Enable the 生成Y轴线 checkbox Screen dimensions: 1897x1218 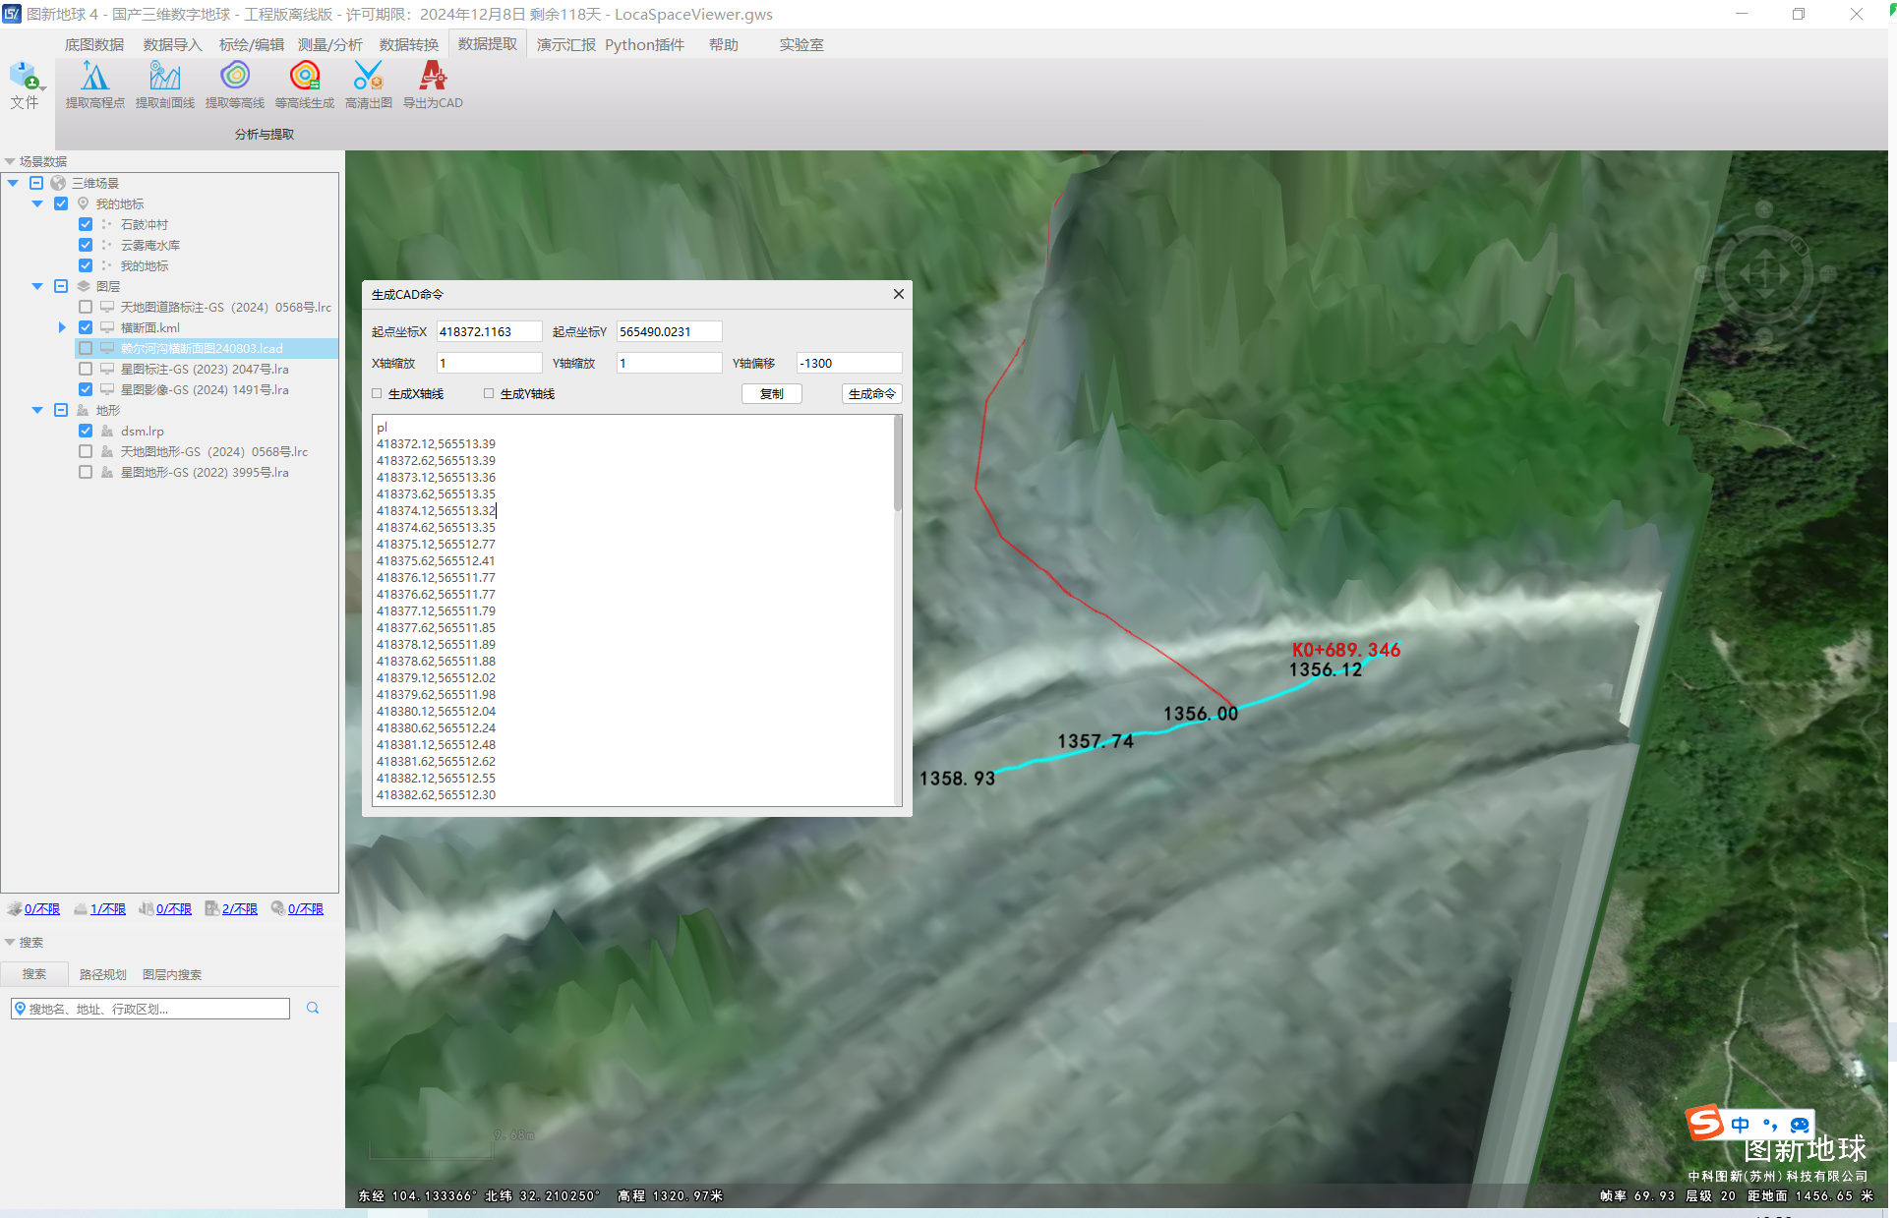pos(489,393)
